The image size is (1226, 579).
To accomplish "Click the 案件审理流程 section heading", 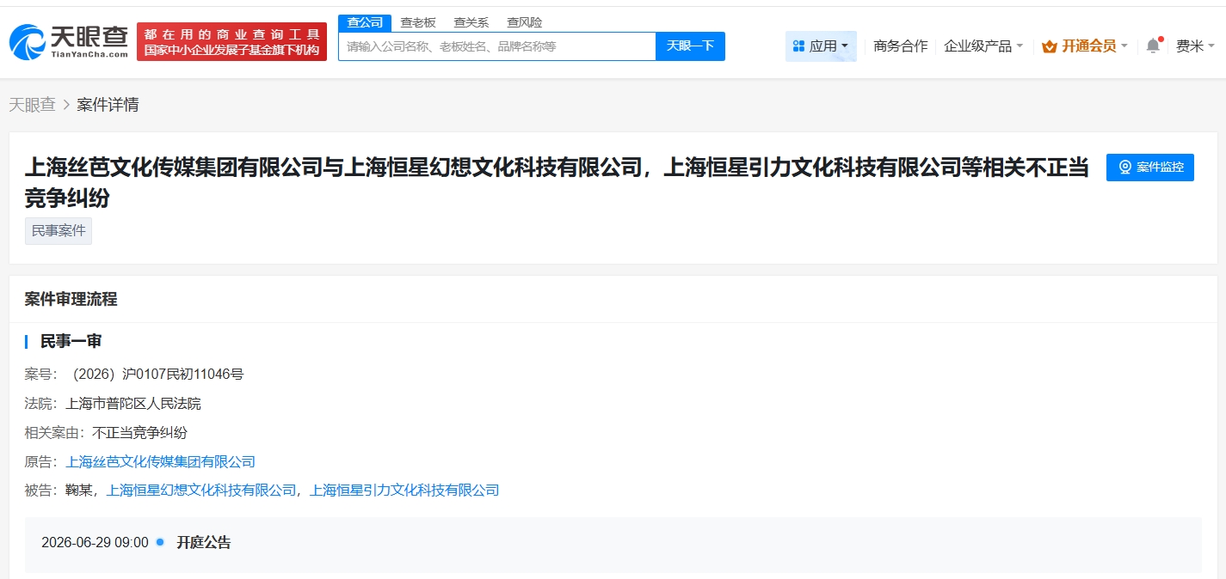I will 71,299.
